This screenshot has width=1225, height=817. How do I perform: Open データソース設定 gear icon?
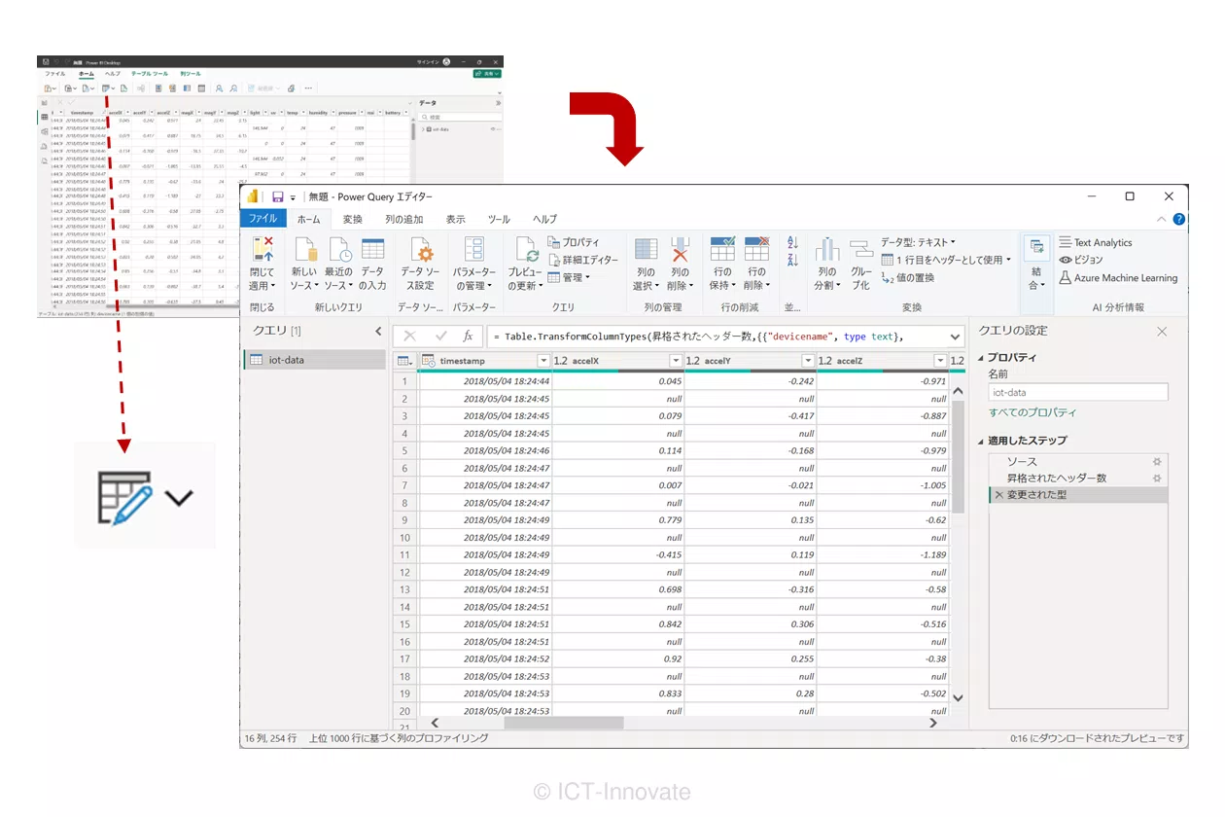pos(421,249)
